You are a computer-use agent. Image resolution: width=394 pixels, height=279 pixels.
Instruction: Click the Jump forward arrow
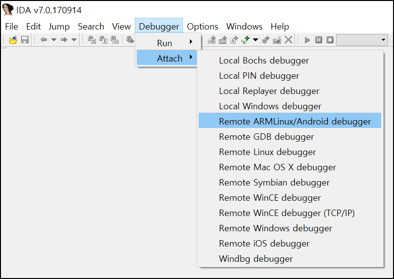pyautogui.click(x=64, y=40)
